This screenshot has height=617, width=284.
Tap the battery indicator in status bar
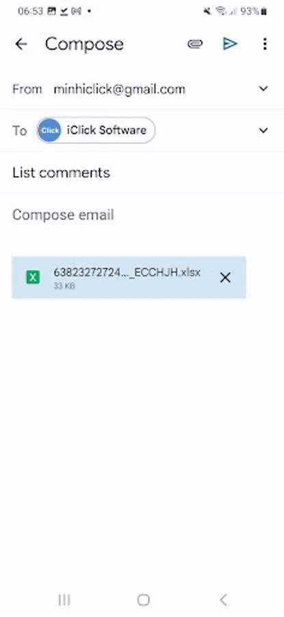click(x=264, y=12)
